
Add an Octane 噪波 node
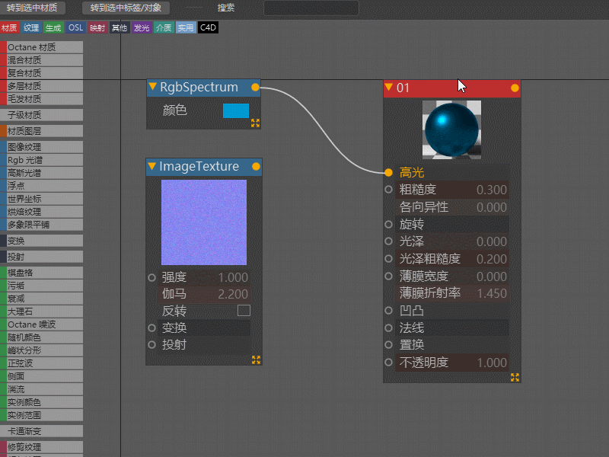[x=42, y=324]
